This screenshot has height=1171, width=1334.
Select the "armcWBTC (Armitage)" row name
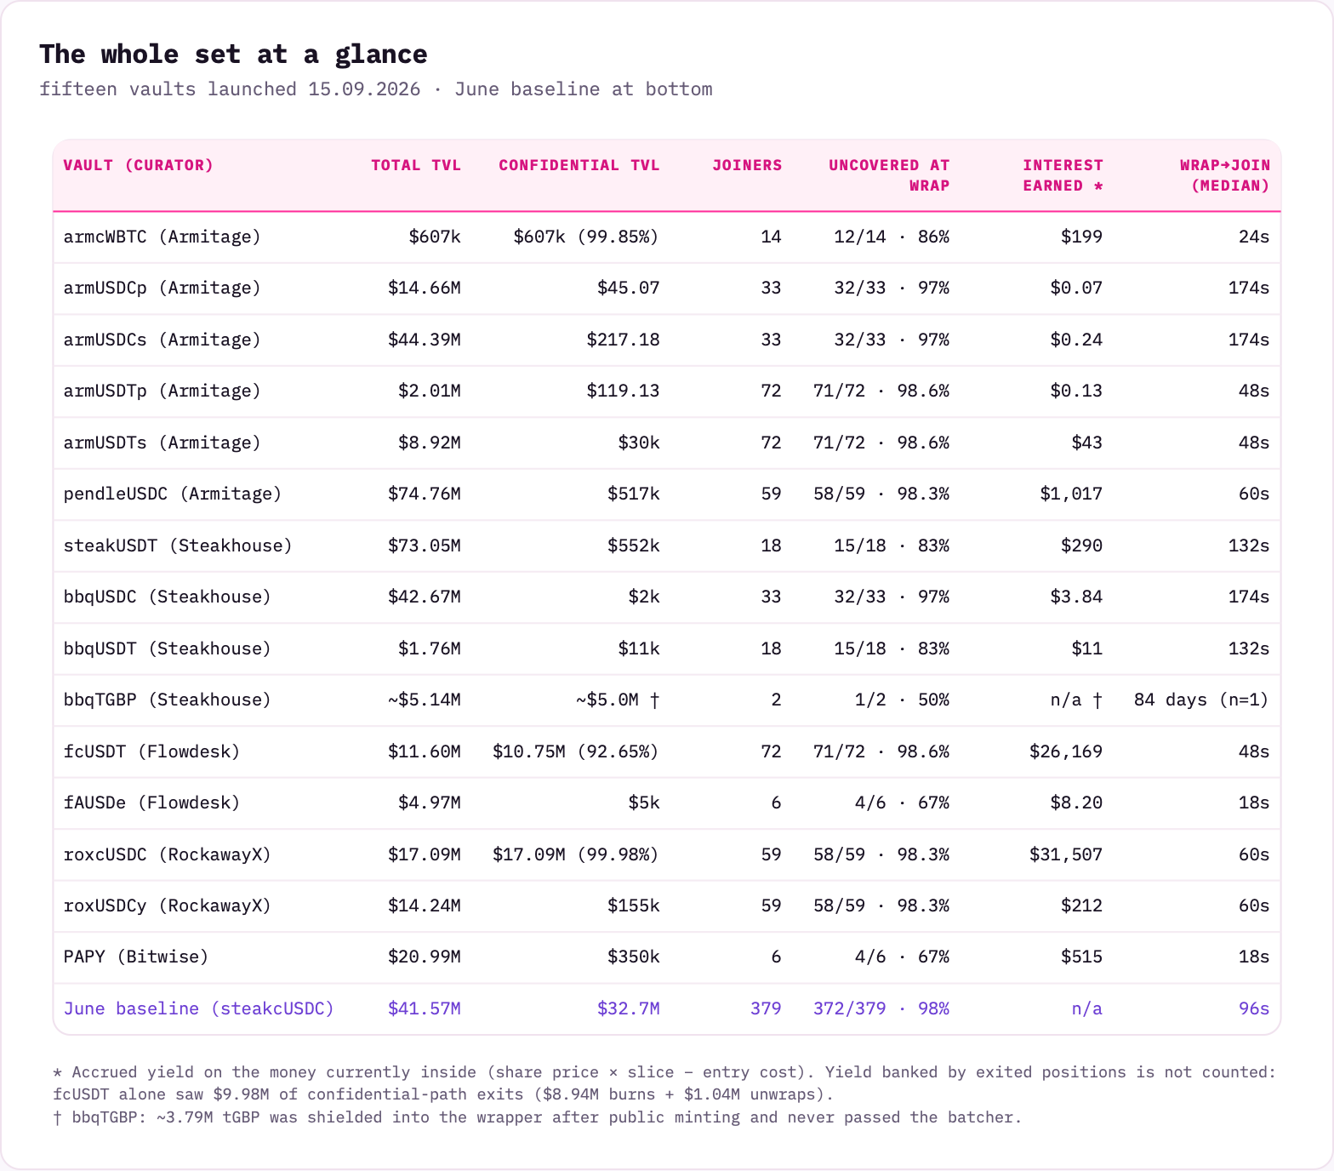coord(162,237)
